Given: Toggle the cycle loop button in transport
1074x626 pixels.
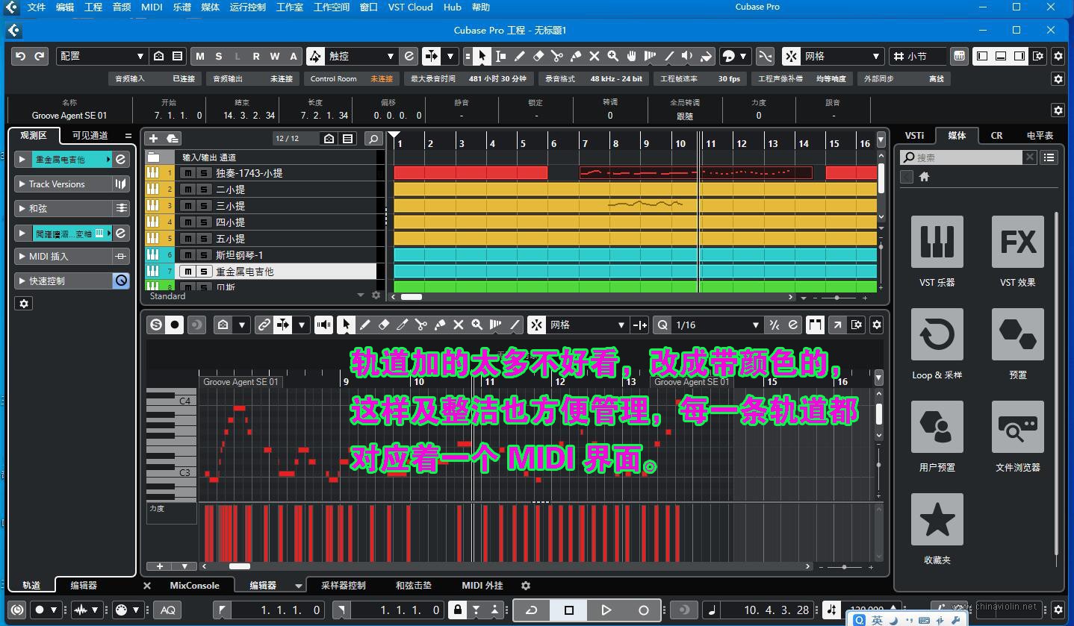Looking at the screenshot, I should pyautogui.click(x=532, y=610).
